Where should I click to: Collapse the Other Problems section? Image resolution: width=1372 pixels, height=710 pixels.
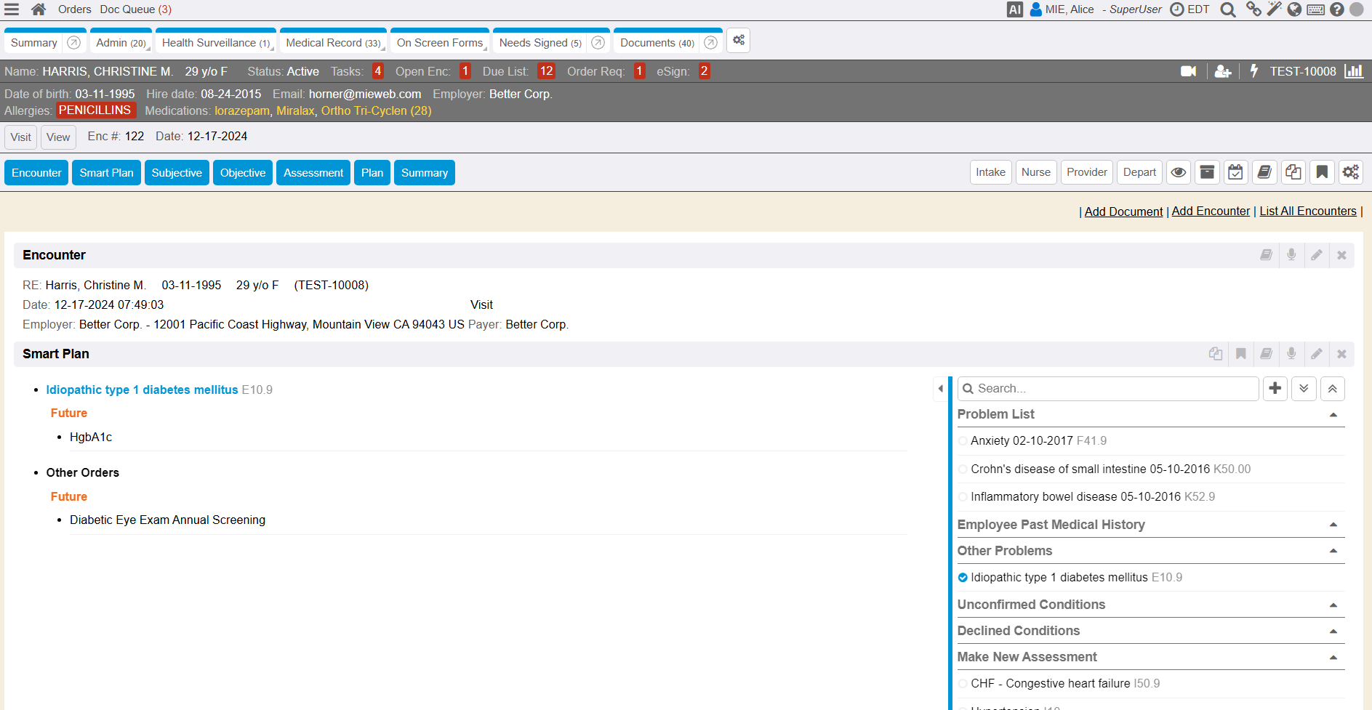click(x=1333, y=552)
